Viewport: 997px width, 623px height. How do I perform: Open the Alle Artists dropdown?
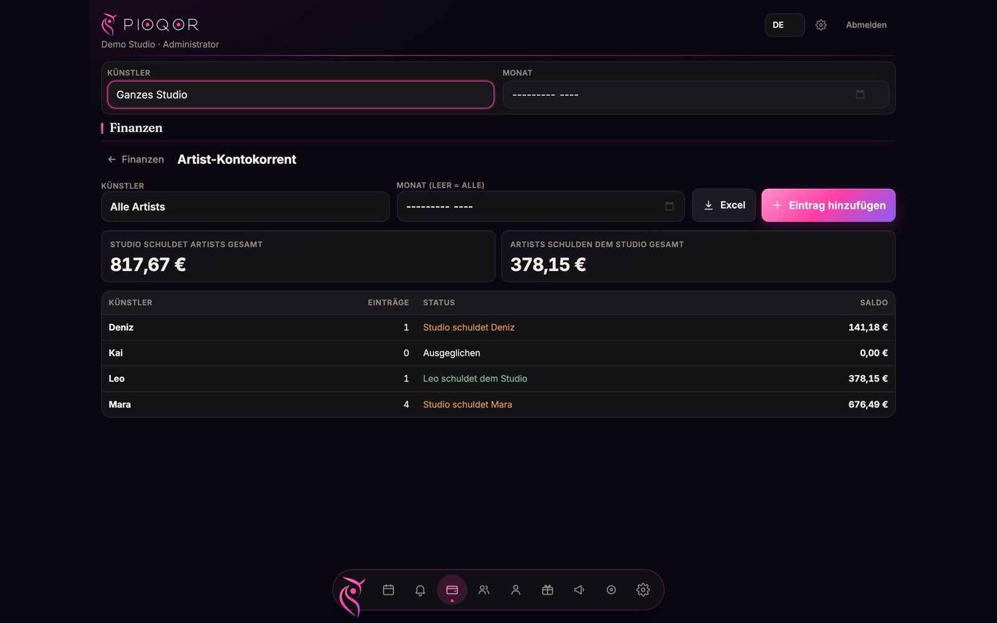[x=245, y=206]
